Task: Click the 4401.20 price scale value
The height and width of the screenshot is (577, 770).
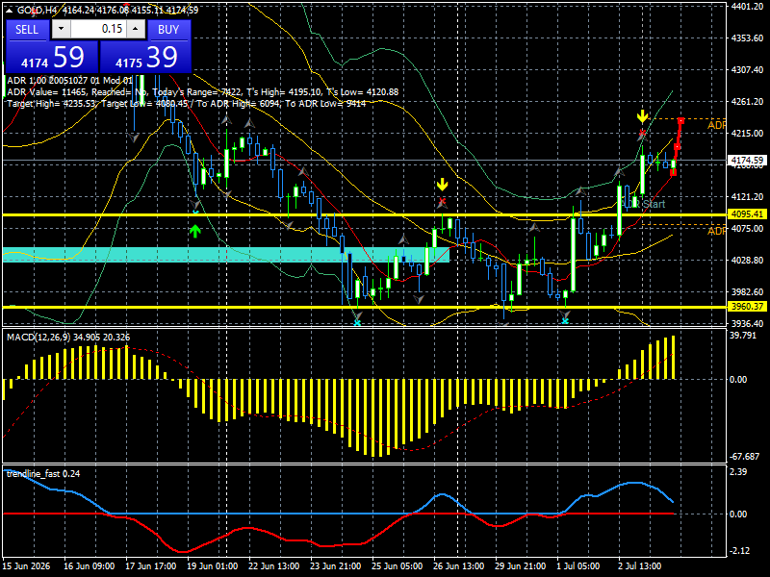Action: [748, 7]
